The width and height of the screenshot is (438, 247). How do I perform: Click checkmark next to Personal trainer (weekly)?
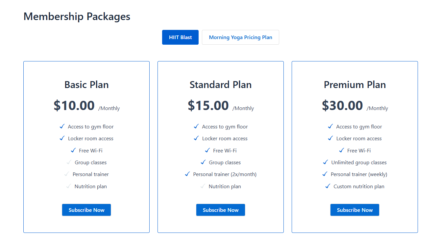point(325,174)
